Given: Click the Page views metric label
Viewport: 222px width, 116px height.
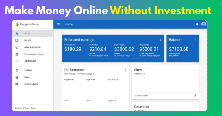Looking at the screenshot, I should [x=69, y=79].
